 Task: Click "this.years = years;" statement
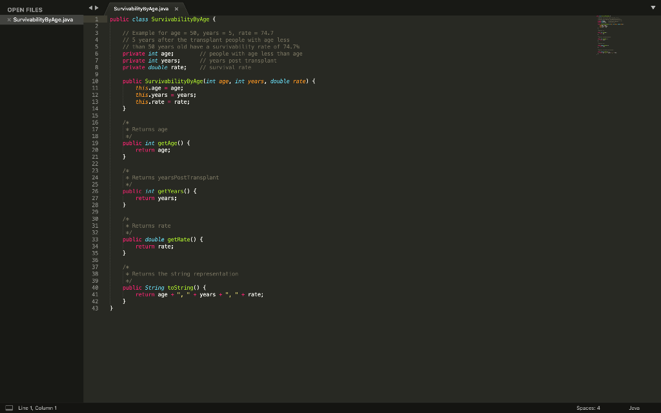166,95
